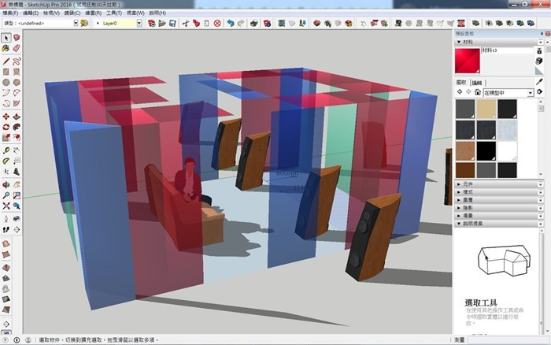551x345 pixels.
Task: Select the arrow Select tool
Action: [x=6, y=38]
